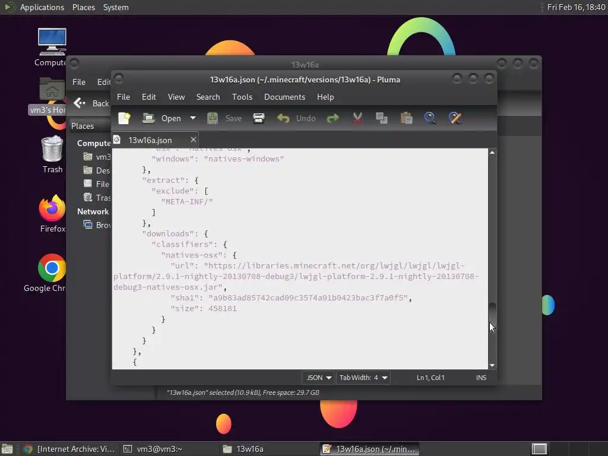The height and width of the screenshot is (456, 608).
Task: Open the Tab Width dropdown
Action: pyautogui.click(x=363, y=378)
